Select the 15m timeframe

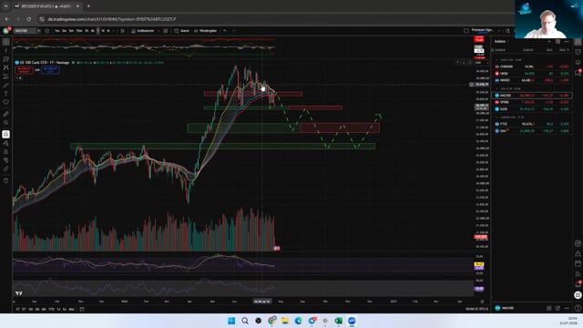(79, 31)
